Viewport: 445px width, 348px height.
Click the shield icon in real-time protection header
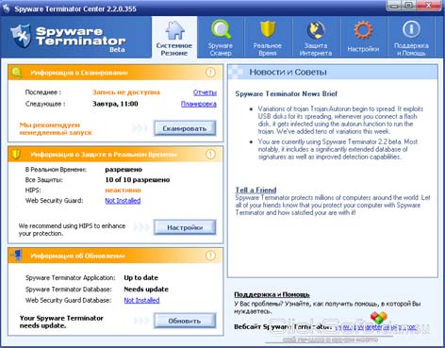coord(16,154)
